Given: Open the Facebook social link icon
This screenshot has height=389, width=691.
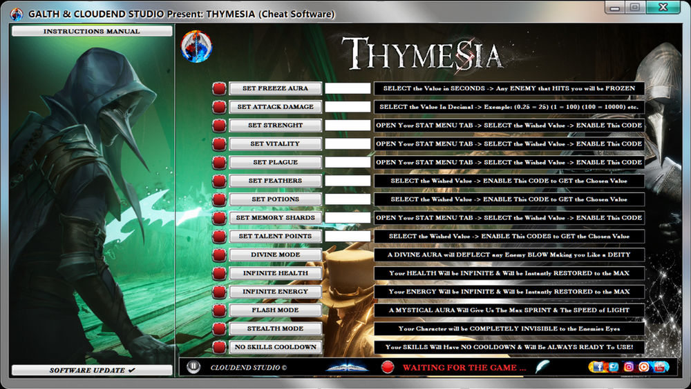Looking at the screenshot, I should pos(598,366).
